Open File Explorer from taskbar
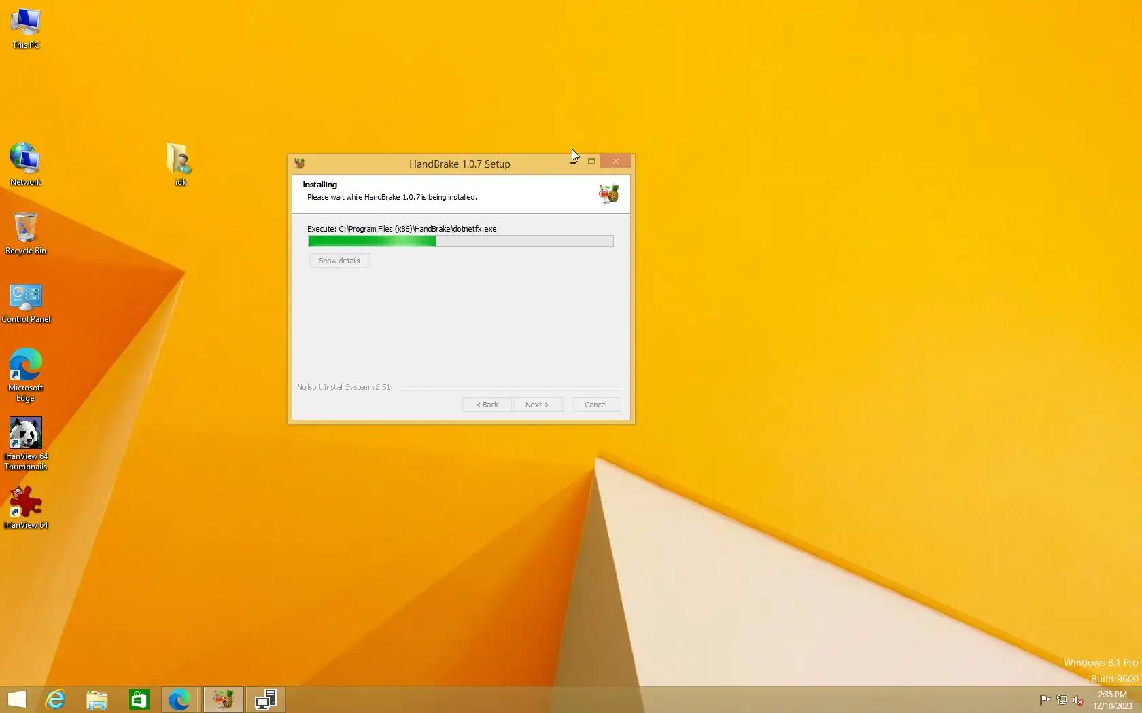1142x713 pixels. 97,699
